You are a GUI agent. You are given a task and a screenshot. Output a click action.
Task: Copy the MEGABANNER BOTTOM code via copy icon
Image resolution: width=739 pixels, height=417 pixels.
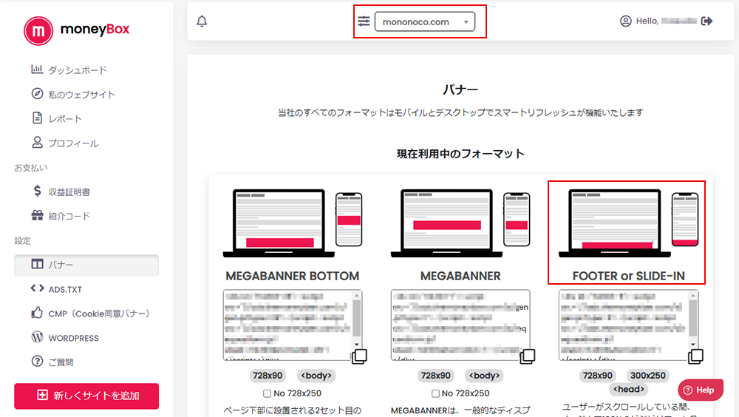[x=359, y=356]
